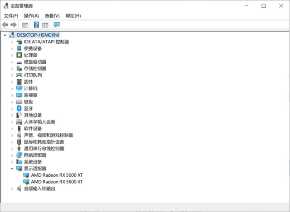The height and width of the screenshot is (212, 290).
Task: Collapse the DESKTOP-HSMCKNI root node
Action: (5, 35)
